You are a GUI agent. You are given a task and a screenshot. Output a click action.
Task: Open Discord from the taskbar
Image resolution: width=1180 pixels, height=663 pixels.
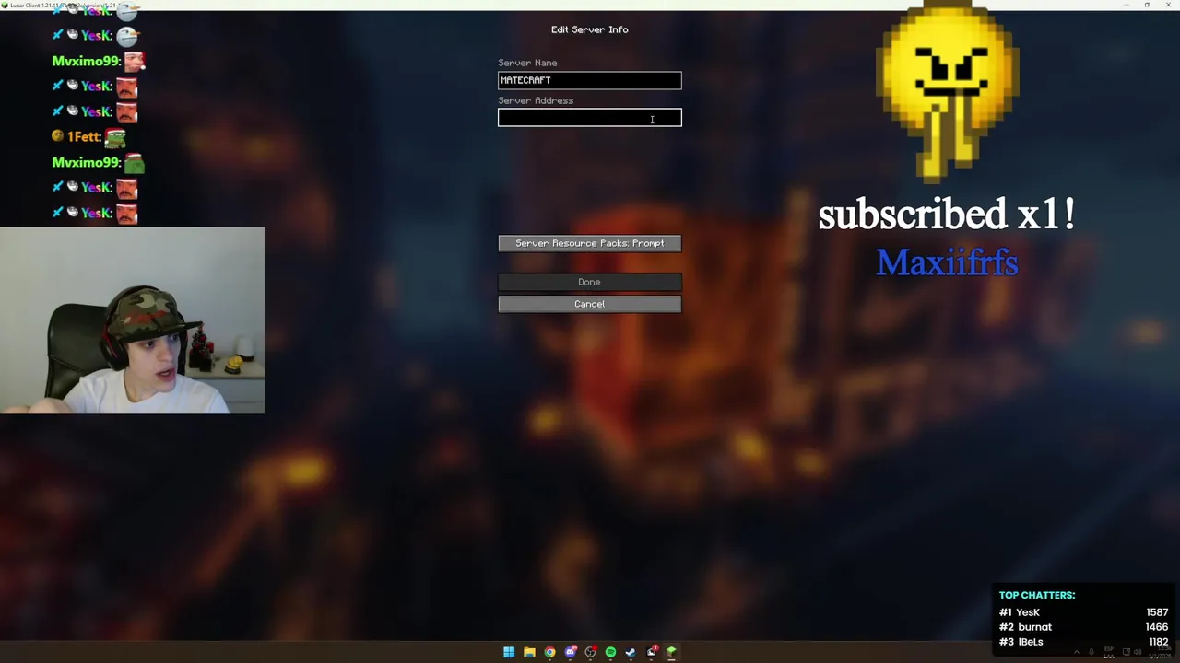571,652
